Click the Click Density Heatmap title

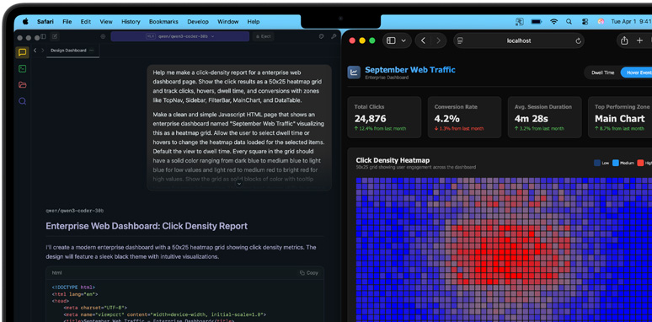393,160
